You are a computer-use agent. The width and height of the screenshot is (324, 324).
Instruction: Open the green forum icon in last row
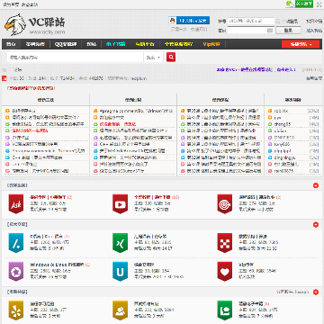tap(225, 310)
